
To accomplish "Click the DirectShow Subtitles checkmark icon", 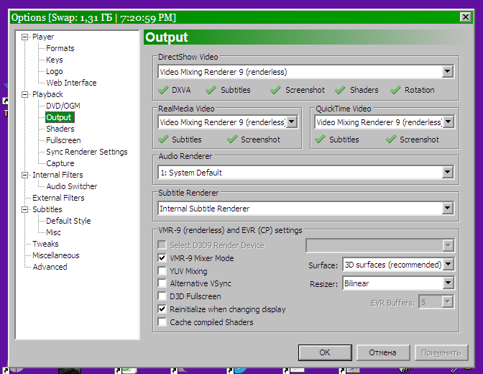I will [x=211, y=90].
